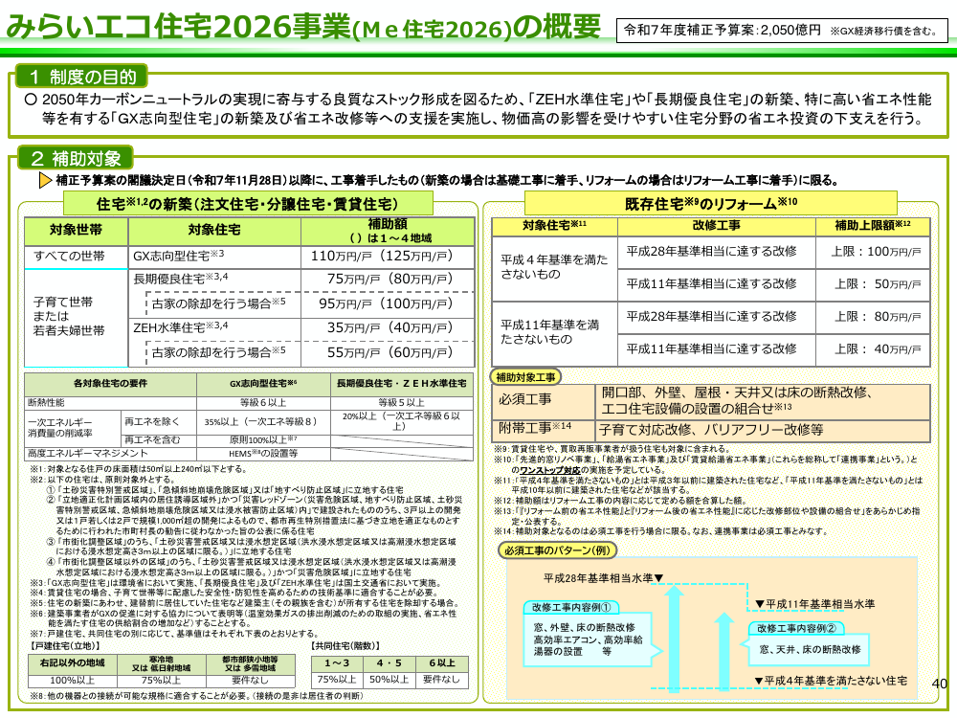Click the '各対象住宅の要件' header cell
The height and width of the screenshot is (718, 957).
tap(110, 384)
